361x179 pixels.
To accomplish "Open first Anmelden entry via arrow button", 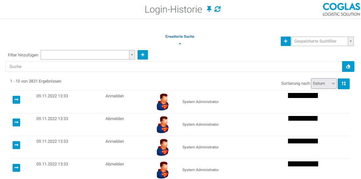I will (x=16, y=100).
